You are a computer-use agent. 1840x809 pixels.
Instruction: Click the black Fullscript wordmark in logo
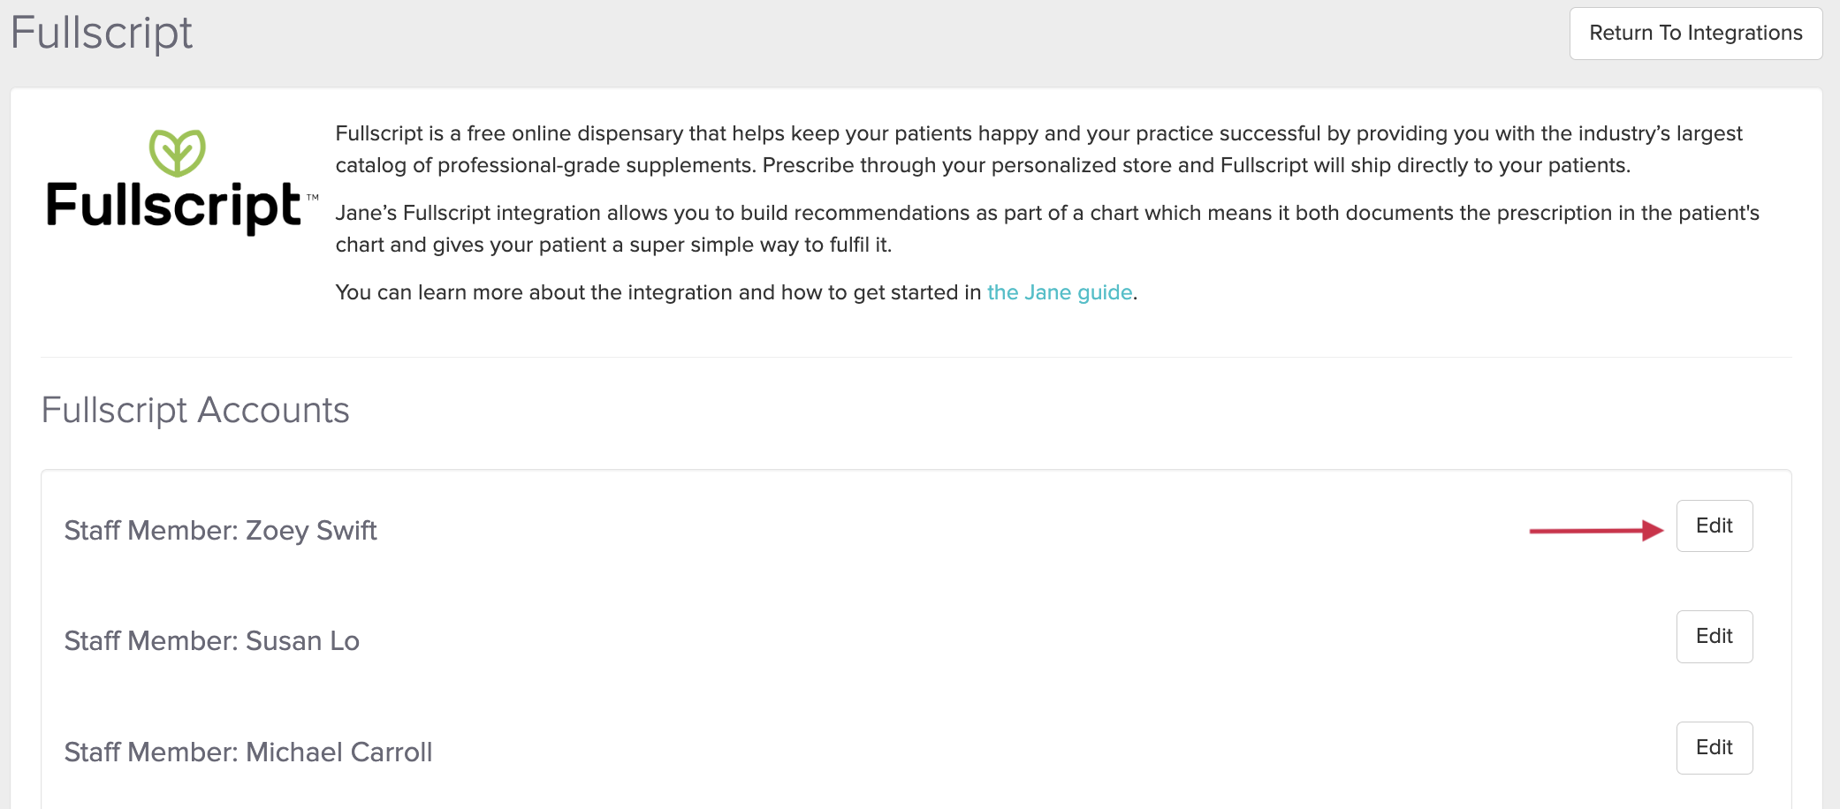173,207
